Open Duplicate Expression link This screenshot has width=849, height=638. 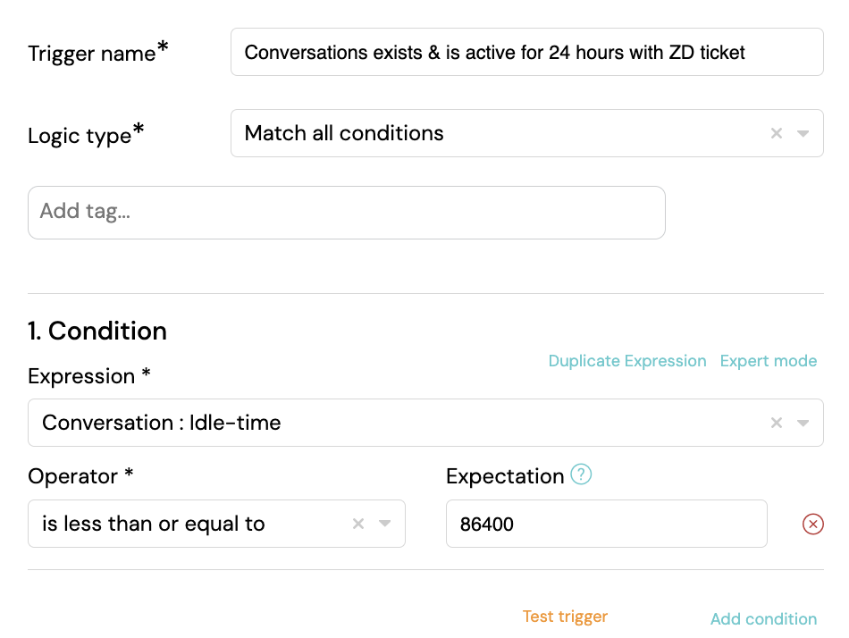[627, 361]
